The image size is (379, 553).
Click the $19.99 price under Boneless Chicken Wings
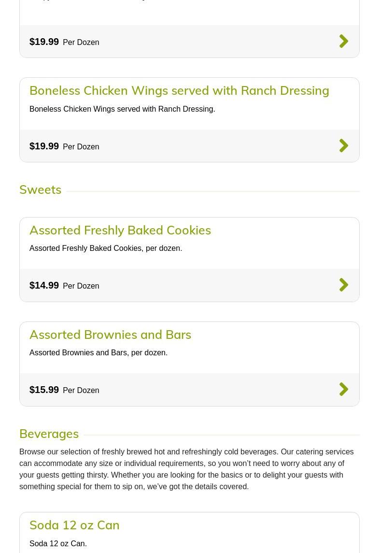pyautogui.click(x=44, y=146)
